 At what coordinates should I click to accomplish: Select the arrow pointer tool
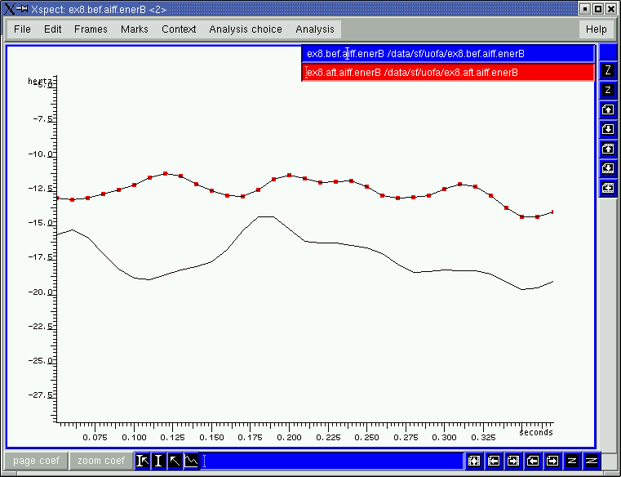(x=175, y=461)
